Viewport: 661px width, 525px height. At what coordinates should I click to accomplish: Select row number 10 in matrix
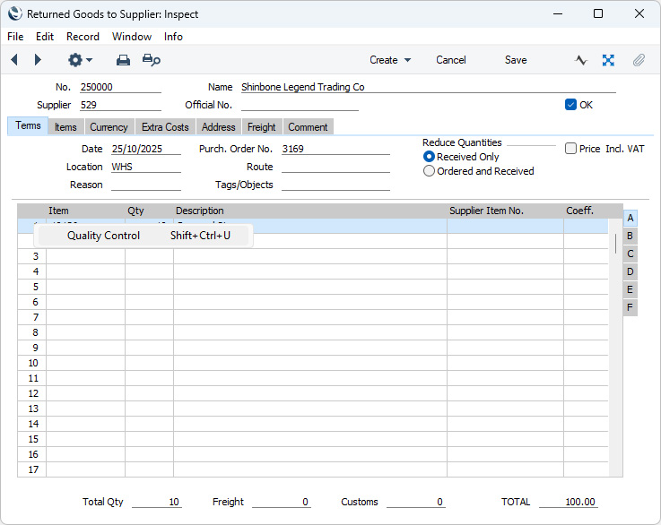pos(32,363)
